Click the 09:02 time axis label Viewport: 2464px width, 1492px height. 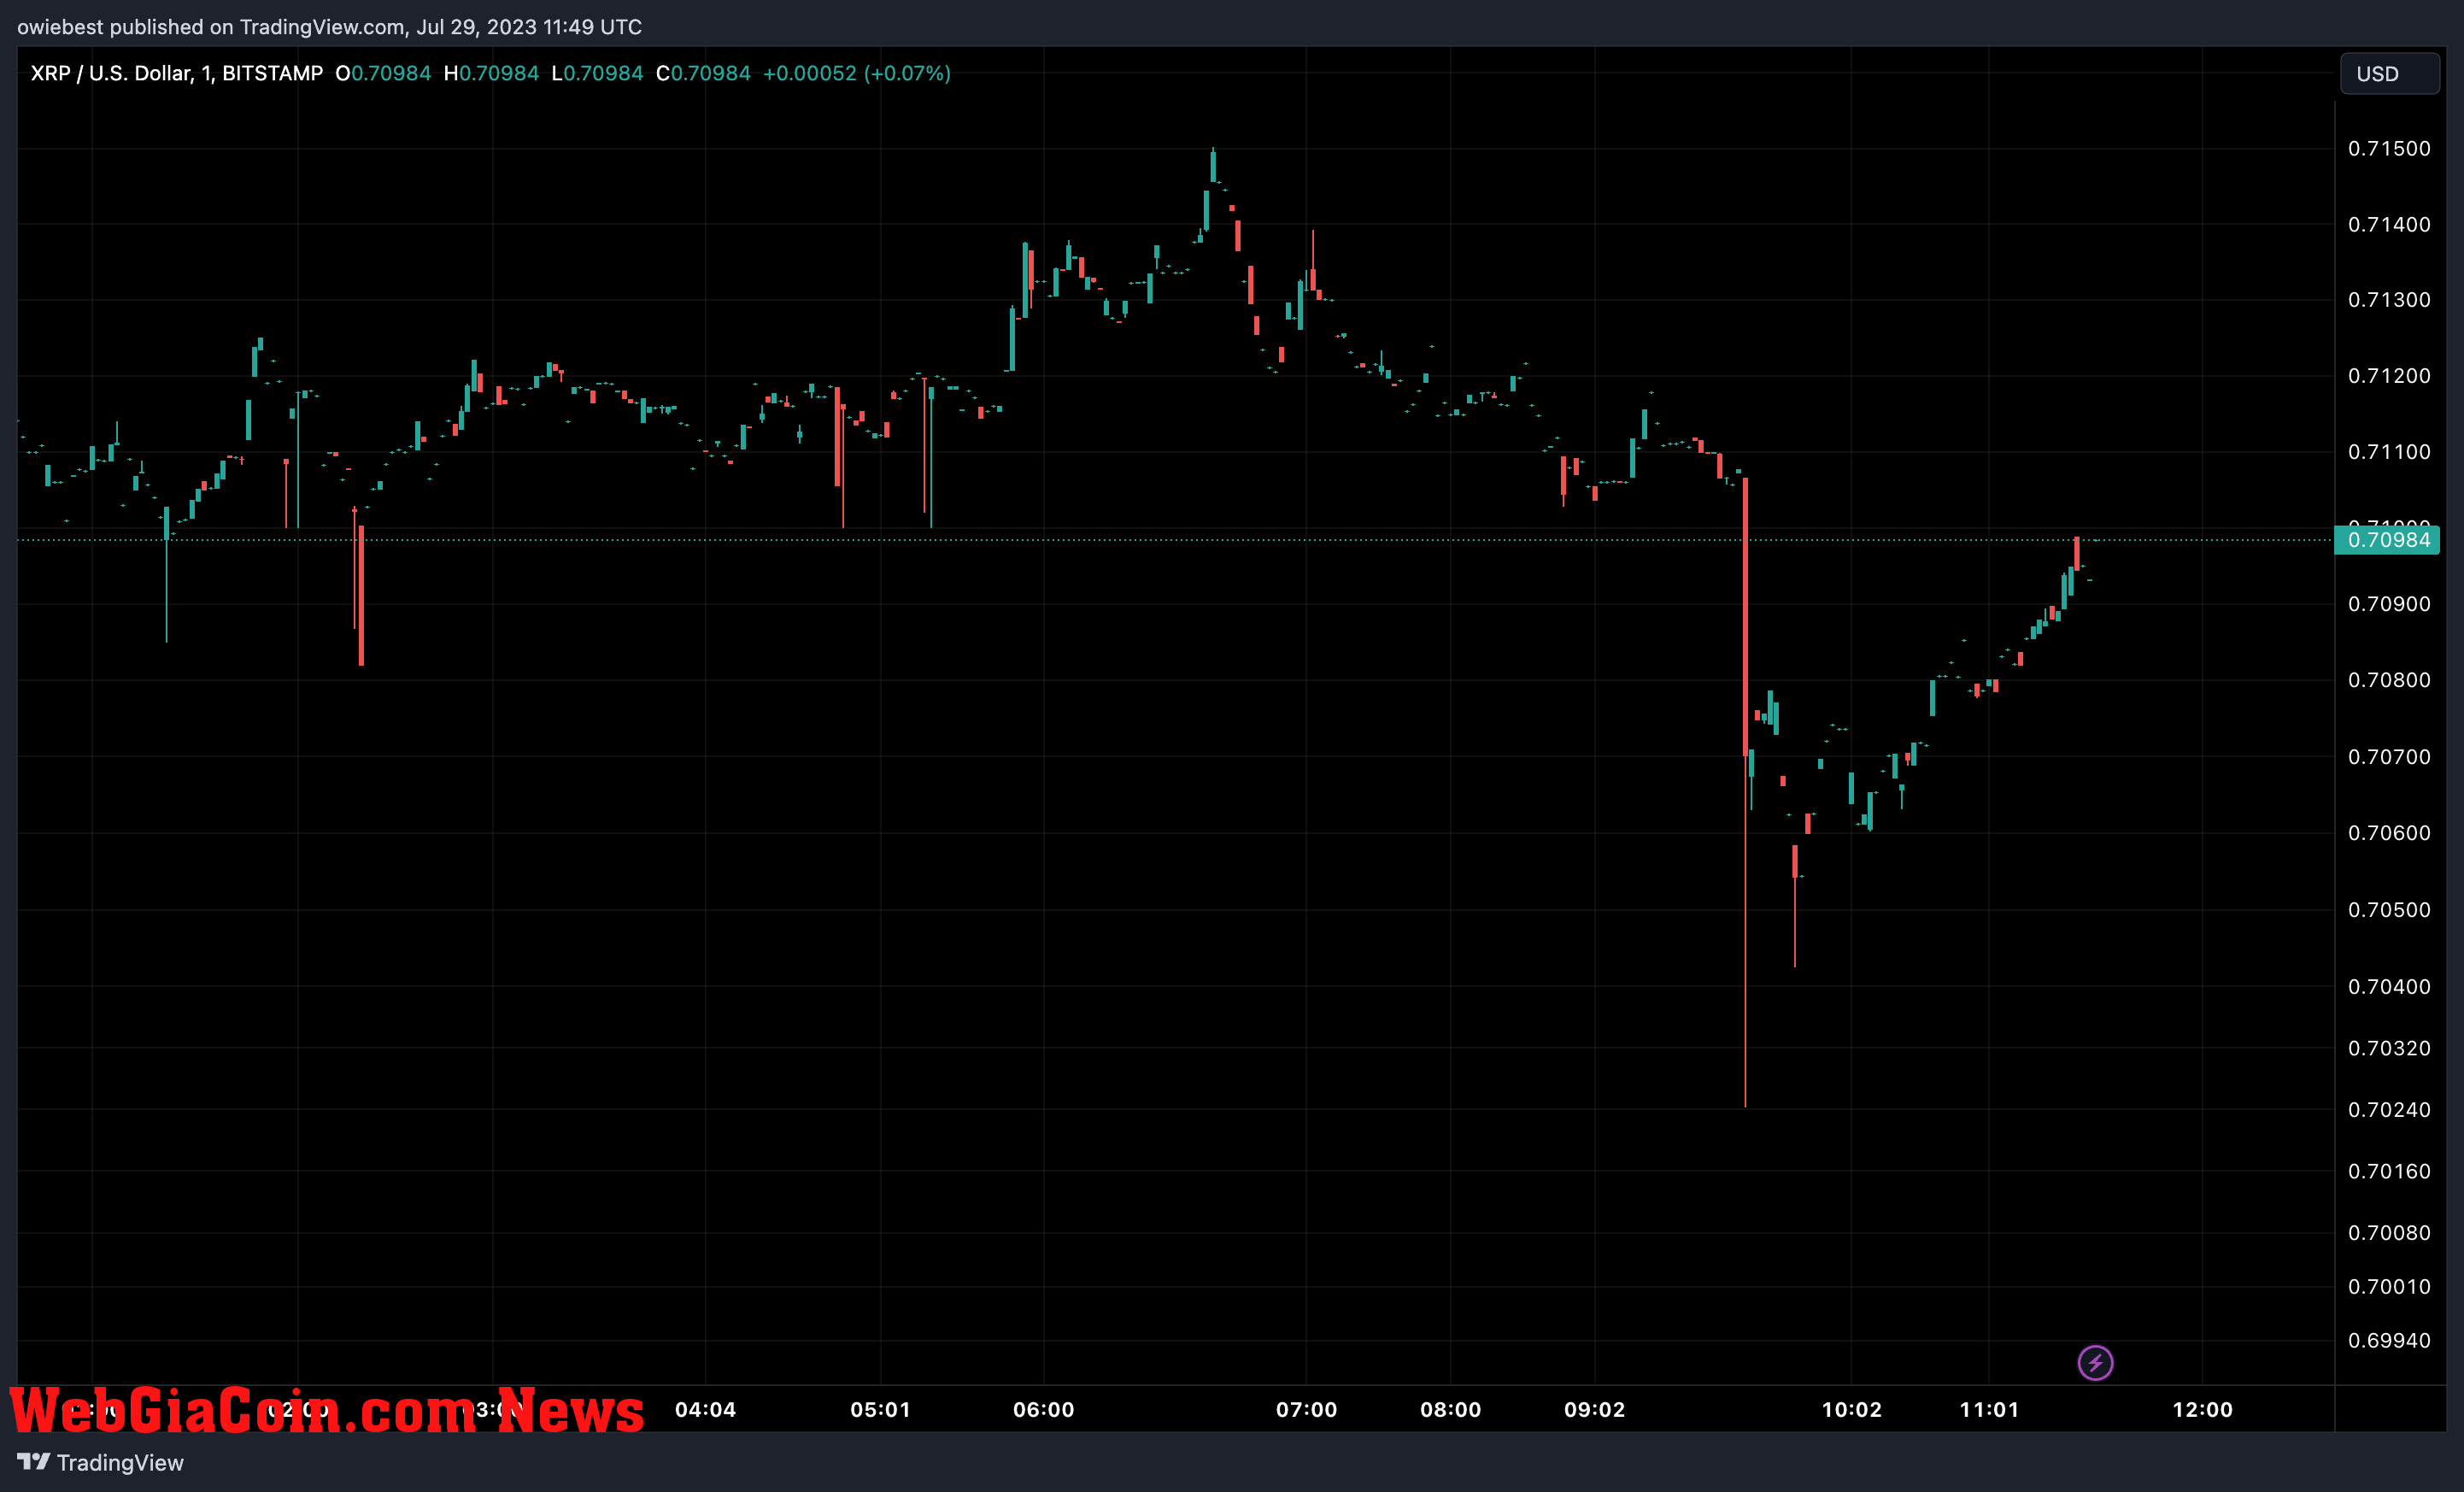click(x=1594, y=1410)
